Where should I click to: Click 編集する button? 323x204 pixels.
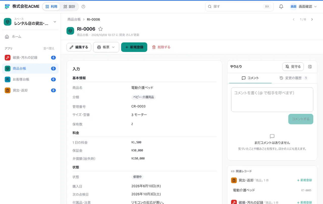tap(79, 47)
